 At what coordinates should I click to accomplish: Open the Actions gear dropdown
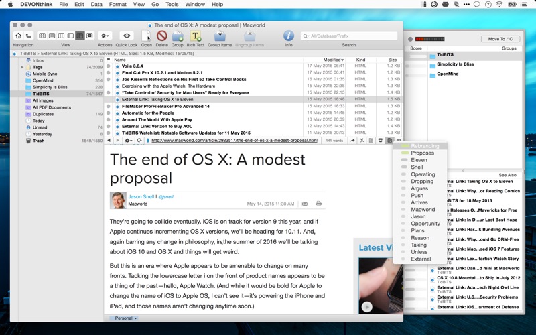tap(105, 36)
